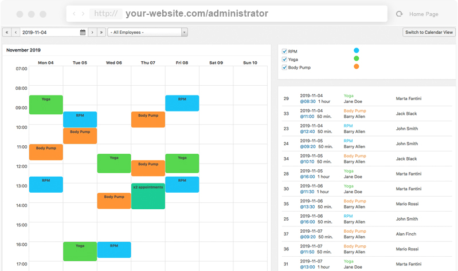Go to the next day arrow
Image resolution: width=458 pixels, height=271 pixels.
pos(92,33)
